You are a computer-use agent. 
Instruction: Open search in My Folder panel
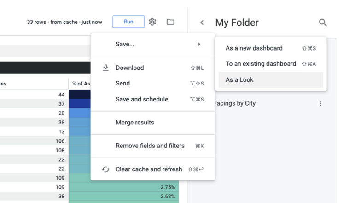tap(323, 23)
